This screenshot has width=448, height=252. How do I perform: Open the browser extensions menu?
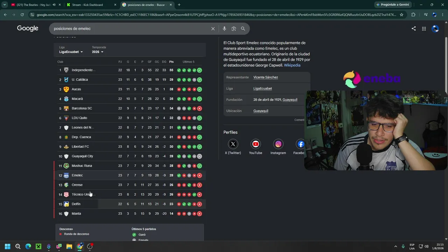(x=413, y=15)
